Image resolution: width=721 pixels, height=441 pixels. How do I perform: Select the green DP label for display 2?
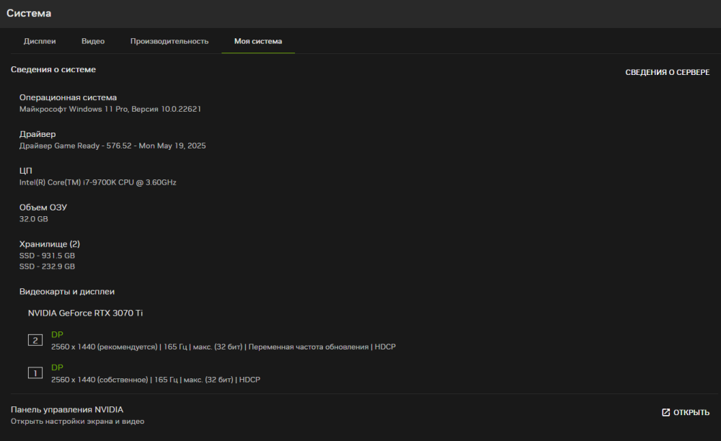(x=57, y=335)
